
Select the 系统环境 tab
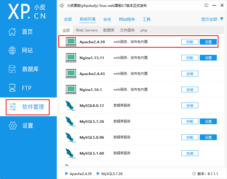point(87,19)
